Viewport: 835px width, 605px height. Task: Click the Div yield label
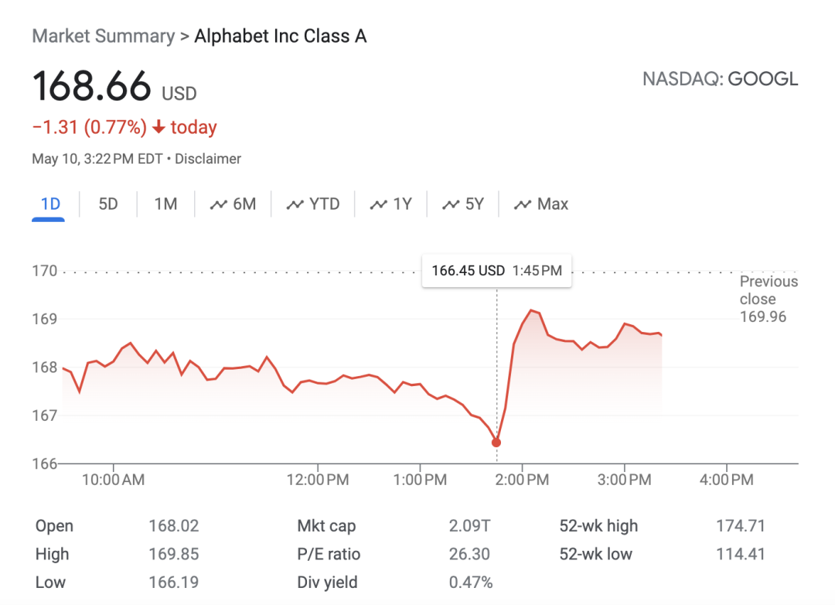click(327, 583)
